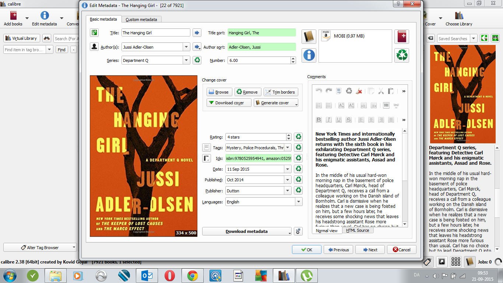Center-align the comment text

tap(371, 120)
